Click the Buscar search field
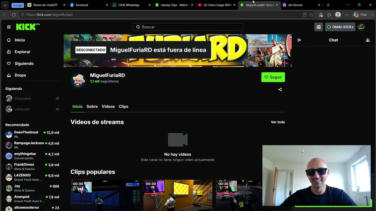This screenshot has height=211, width=376. click(x=188, y=27)
